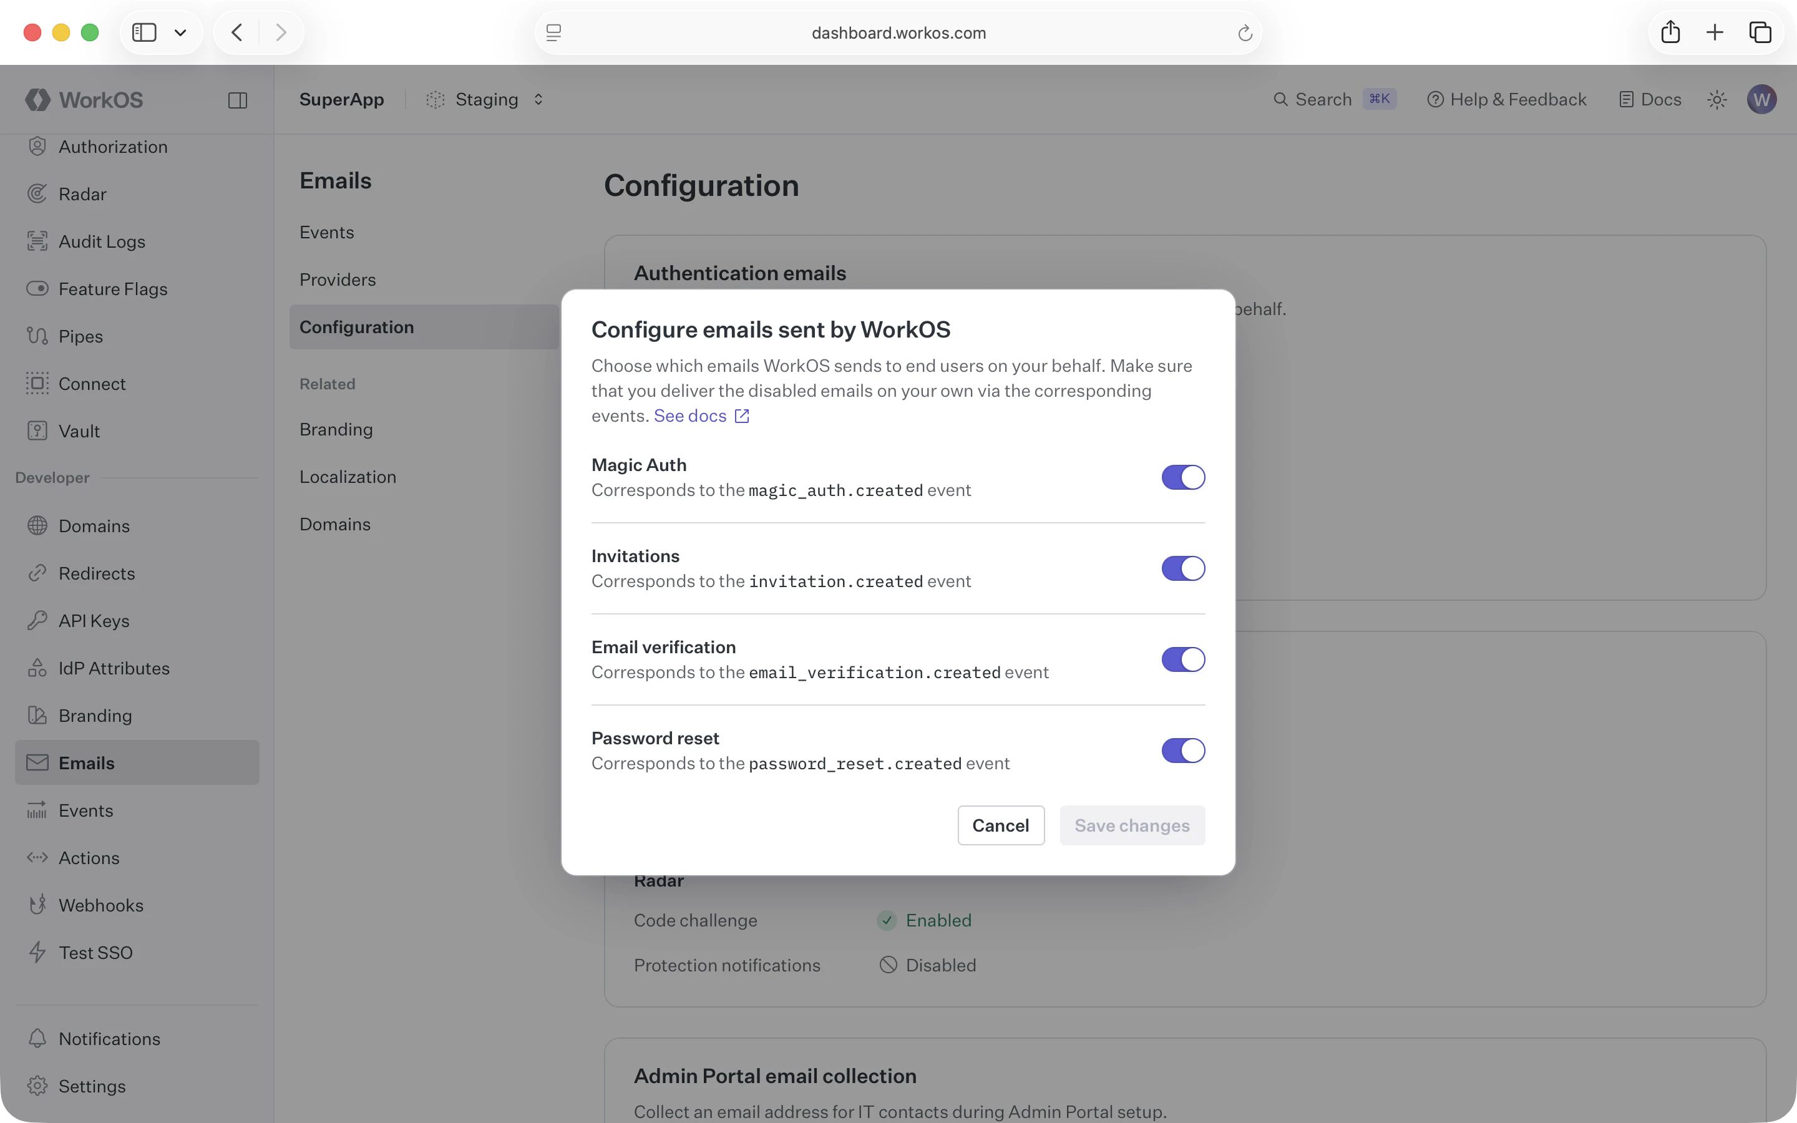Open the Pipes icon in sidebar
This screenshot has height=1123, width=1797.
(x=37, y=336)
